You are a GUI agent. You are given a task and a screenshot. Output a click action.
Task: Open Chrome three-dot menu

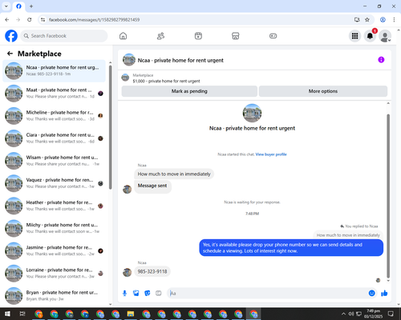(x=394, y=20)
